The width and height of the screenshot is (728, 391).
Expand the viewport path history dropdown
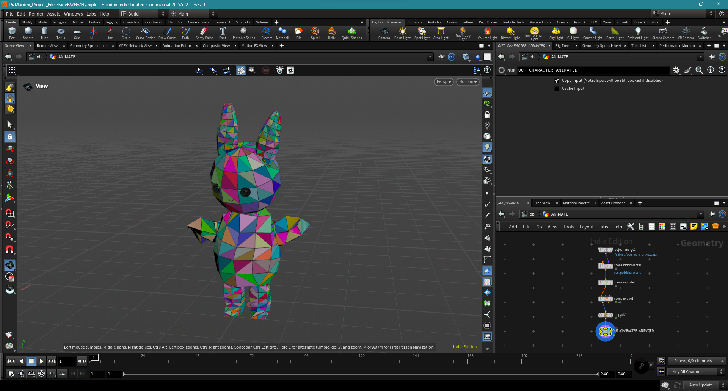(430, 57)
